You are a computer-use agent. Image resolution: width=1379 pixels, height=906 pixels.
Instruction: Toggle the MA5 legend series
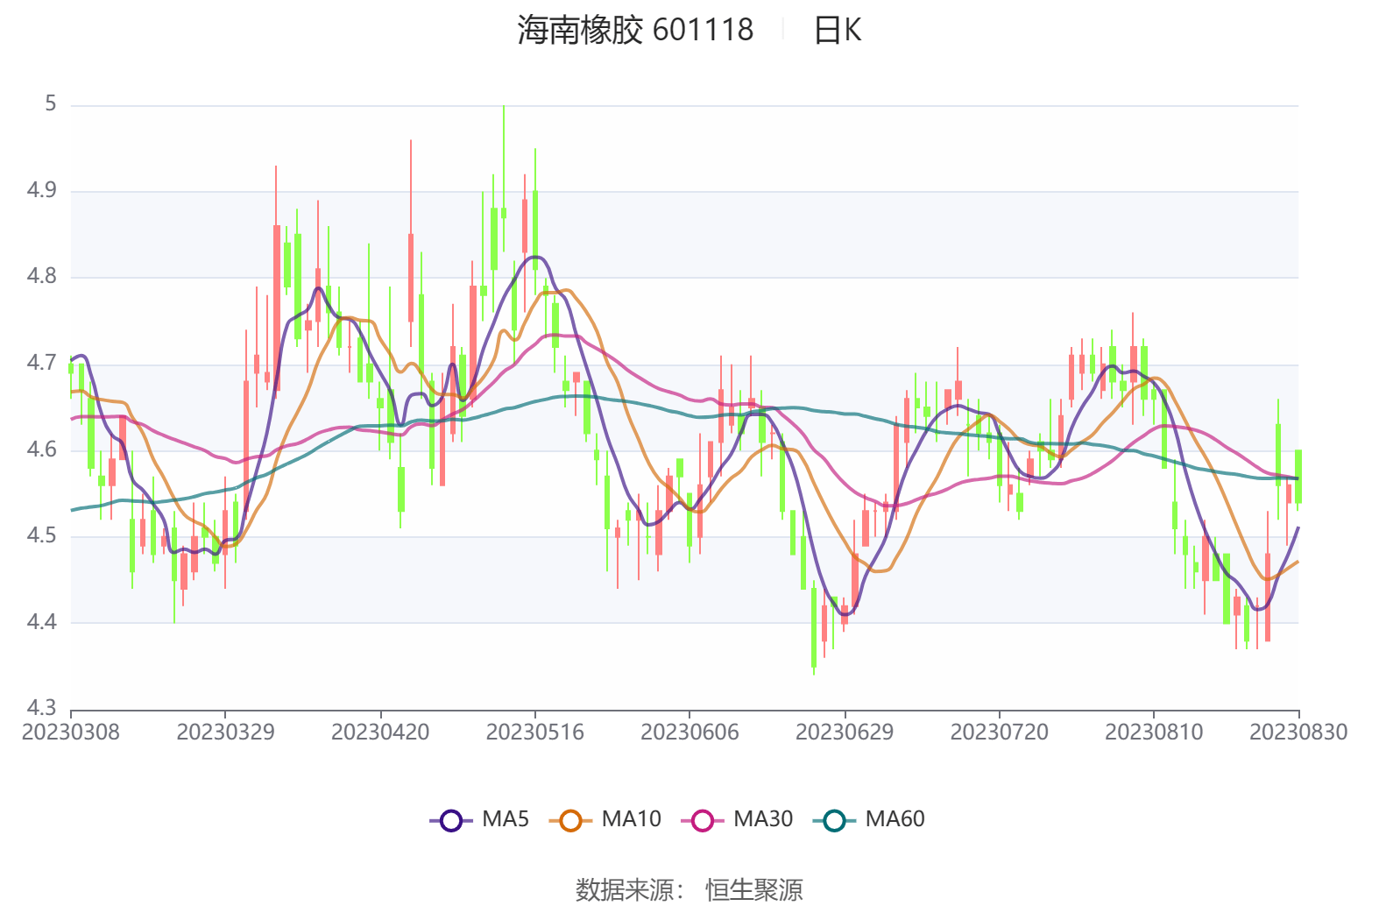coord(479,820)
